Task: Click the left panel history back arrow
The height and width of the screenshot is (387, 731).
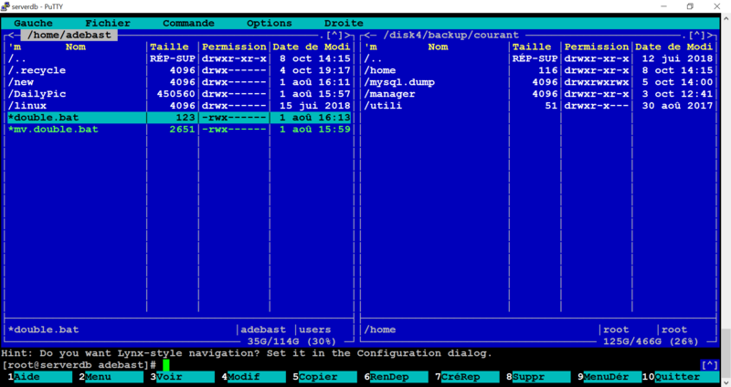Action: [11, 35]
